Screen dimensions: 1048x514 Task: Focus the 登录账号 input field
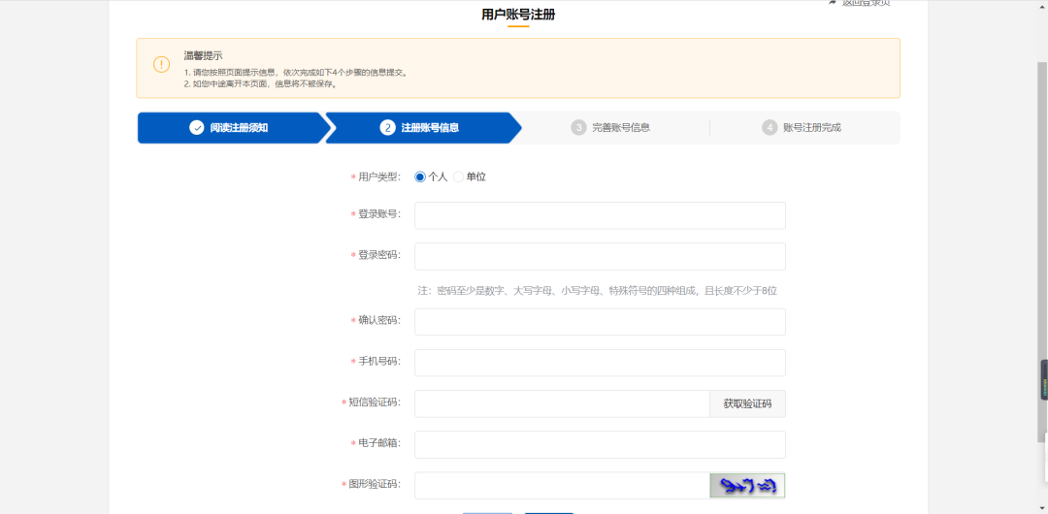[x=600, y=215]
